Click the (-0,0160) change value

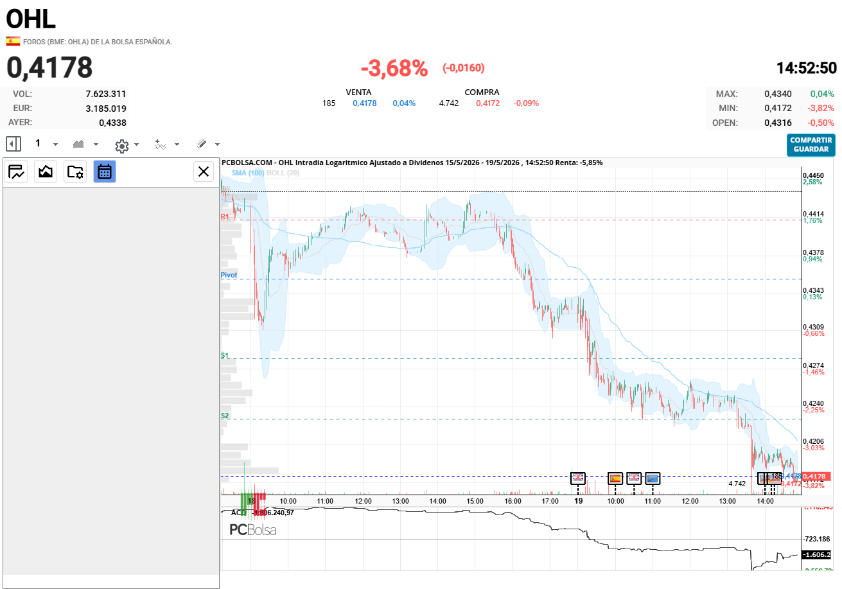point(464,68)
